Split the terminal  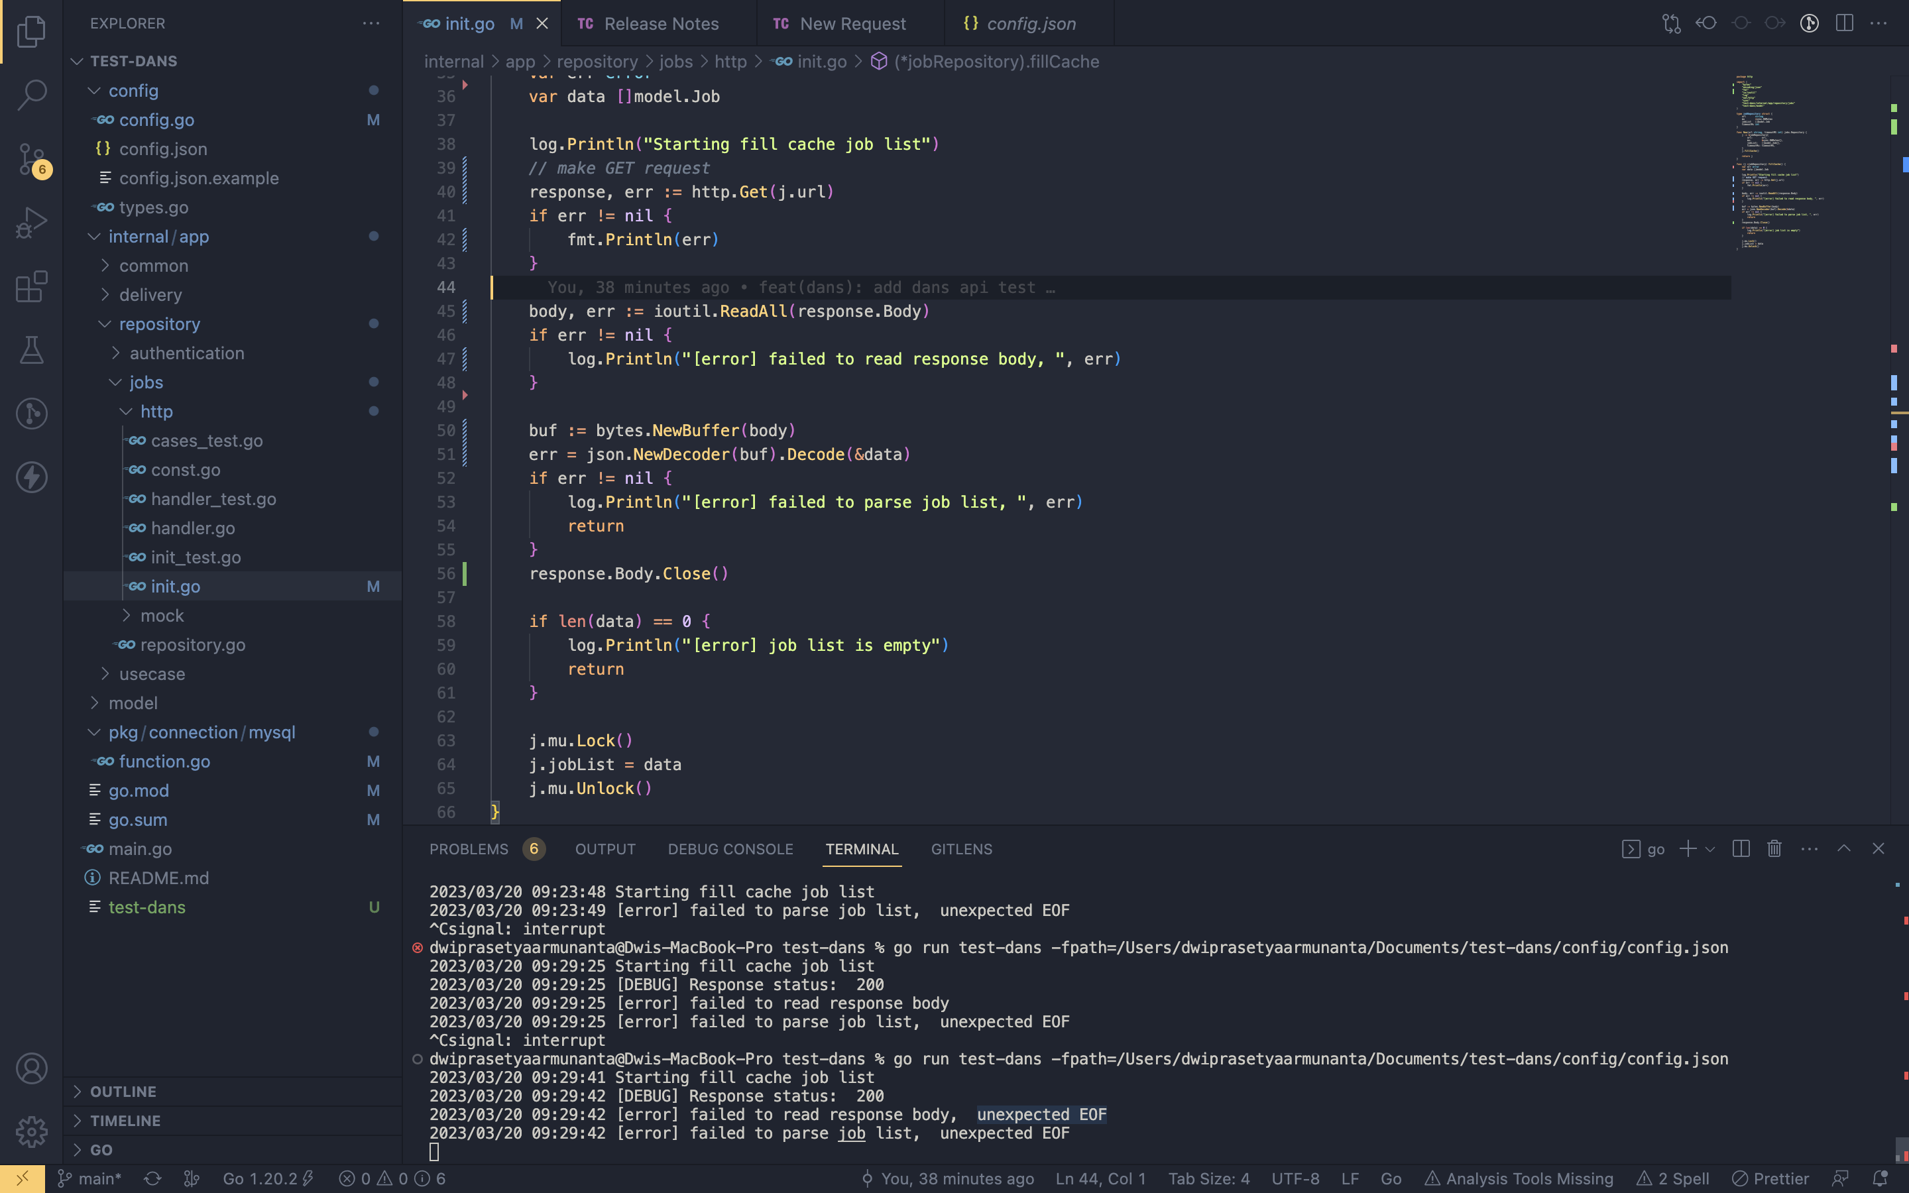[1740, 848]
